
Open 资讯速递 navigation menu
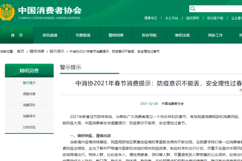[x=50, y=35]
